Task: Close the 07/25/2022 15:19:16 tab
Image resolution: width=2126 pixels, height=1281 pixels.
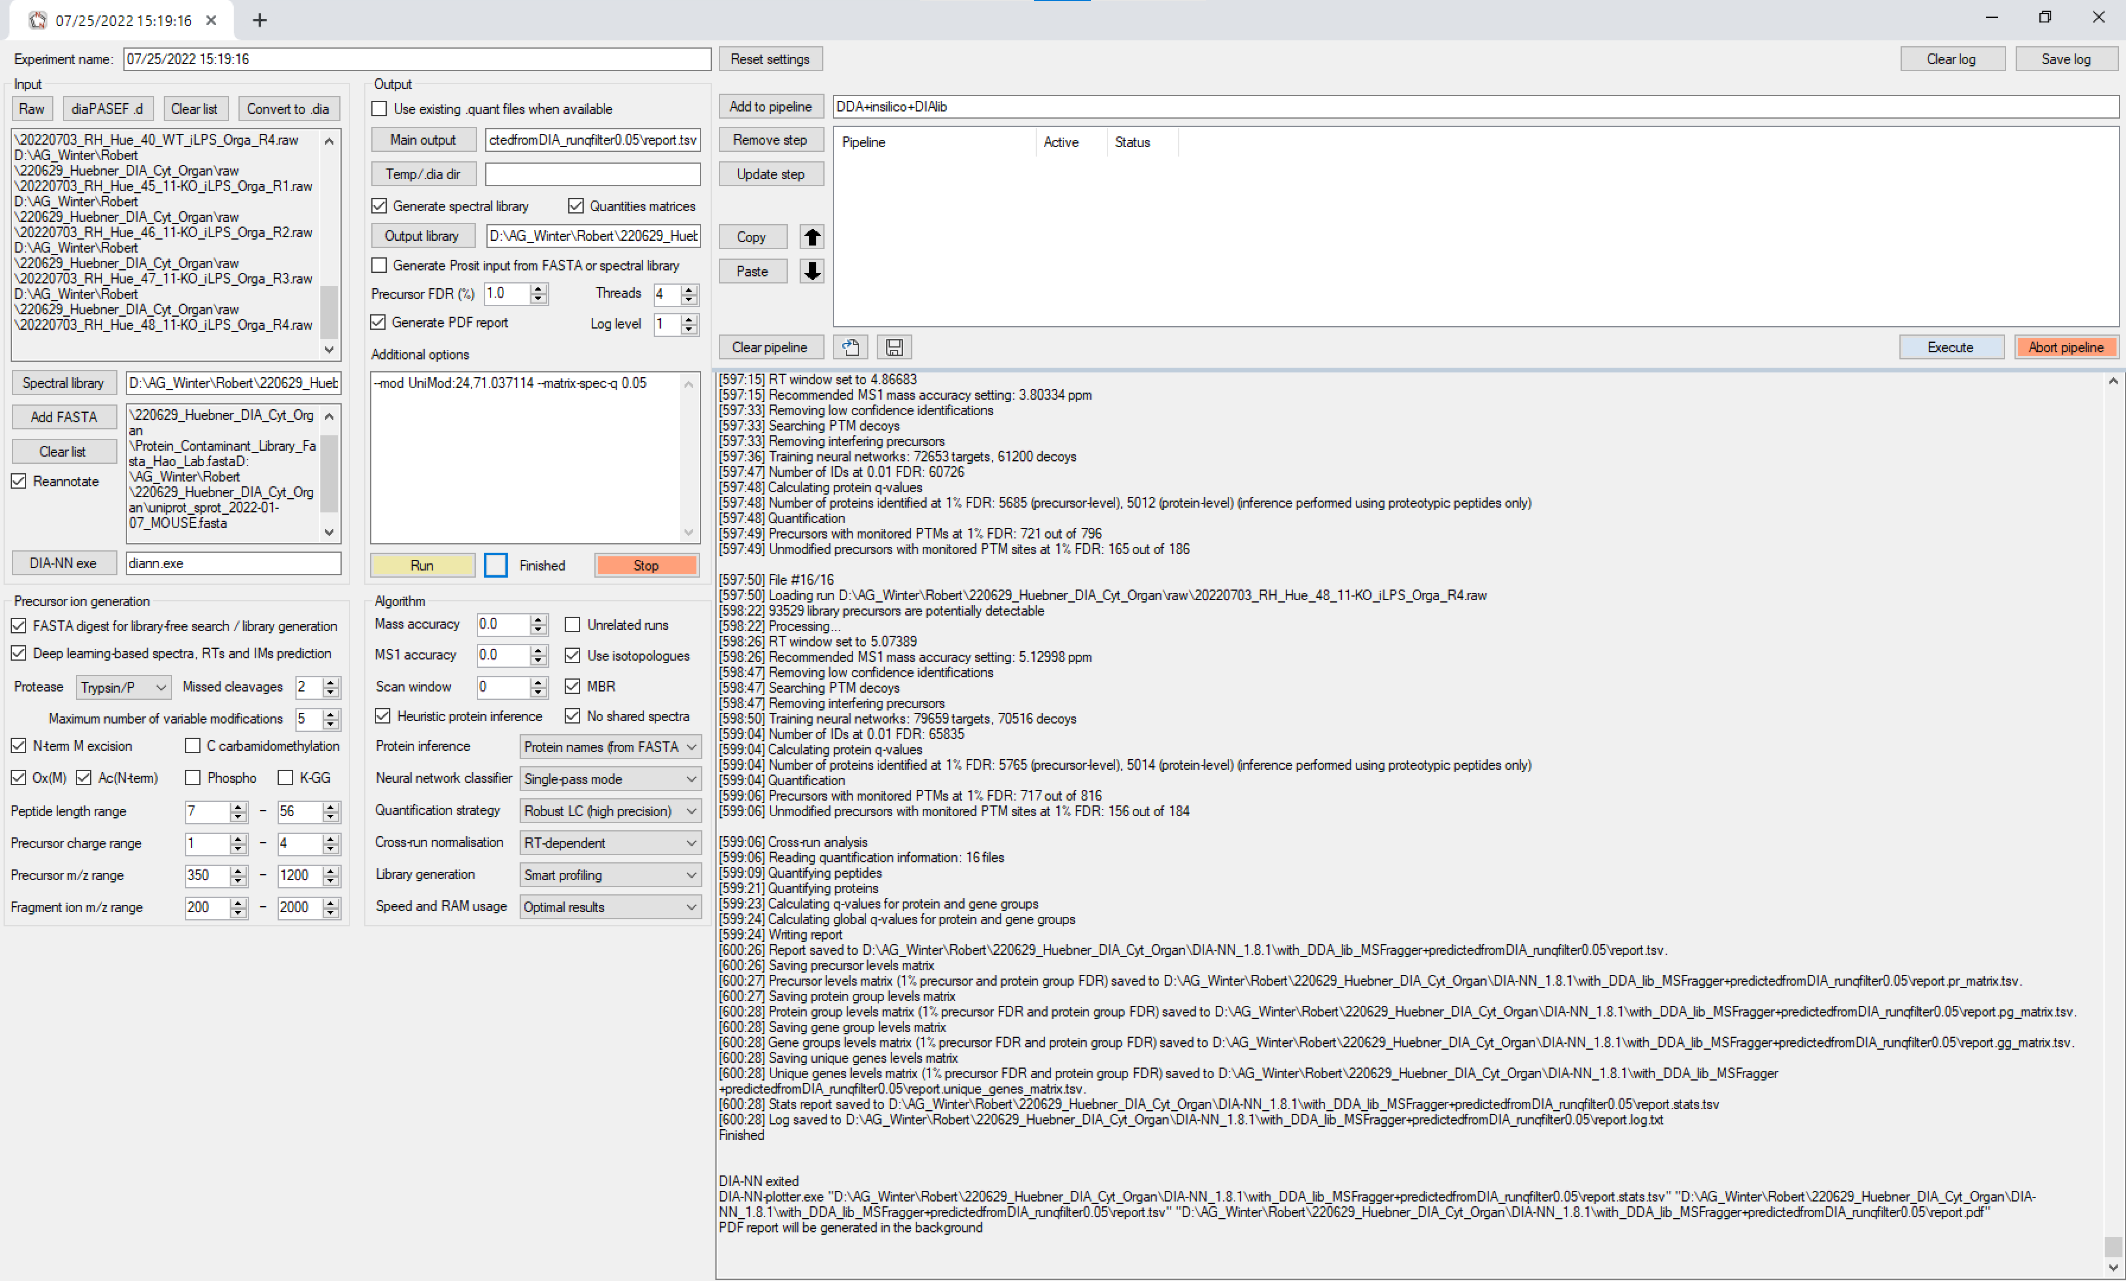Action: [x=211, y=20]
